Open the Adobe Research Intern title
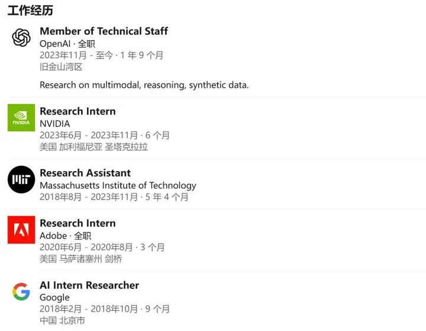The height and width of the screenshot is (331, 426). tap(78, 223)
